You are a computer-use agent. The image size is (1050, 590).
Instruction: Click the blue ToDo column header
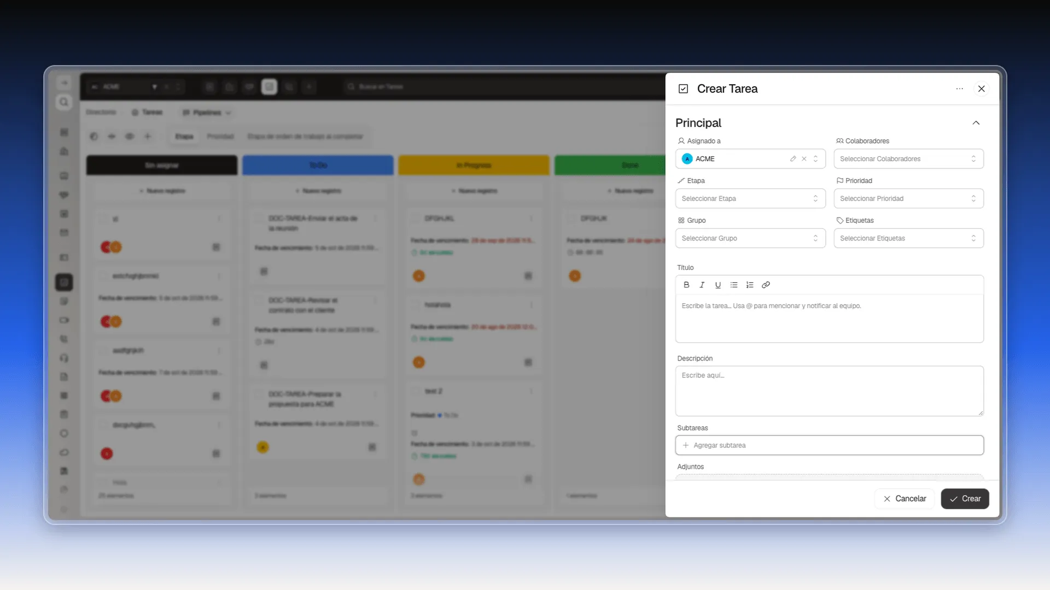[x=318, y=166]
